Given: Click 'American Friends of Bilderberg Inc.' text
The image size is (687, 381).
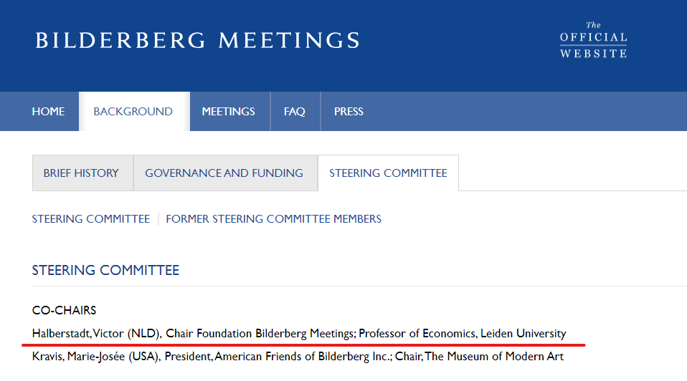Looking at the screenshot, I should click(x=302, y=357).
